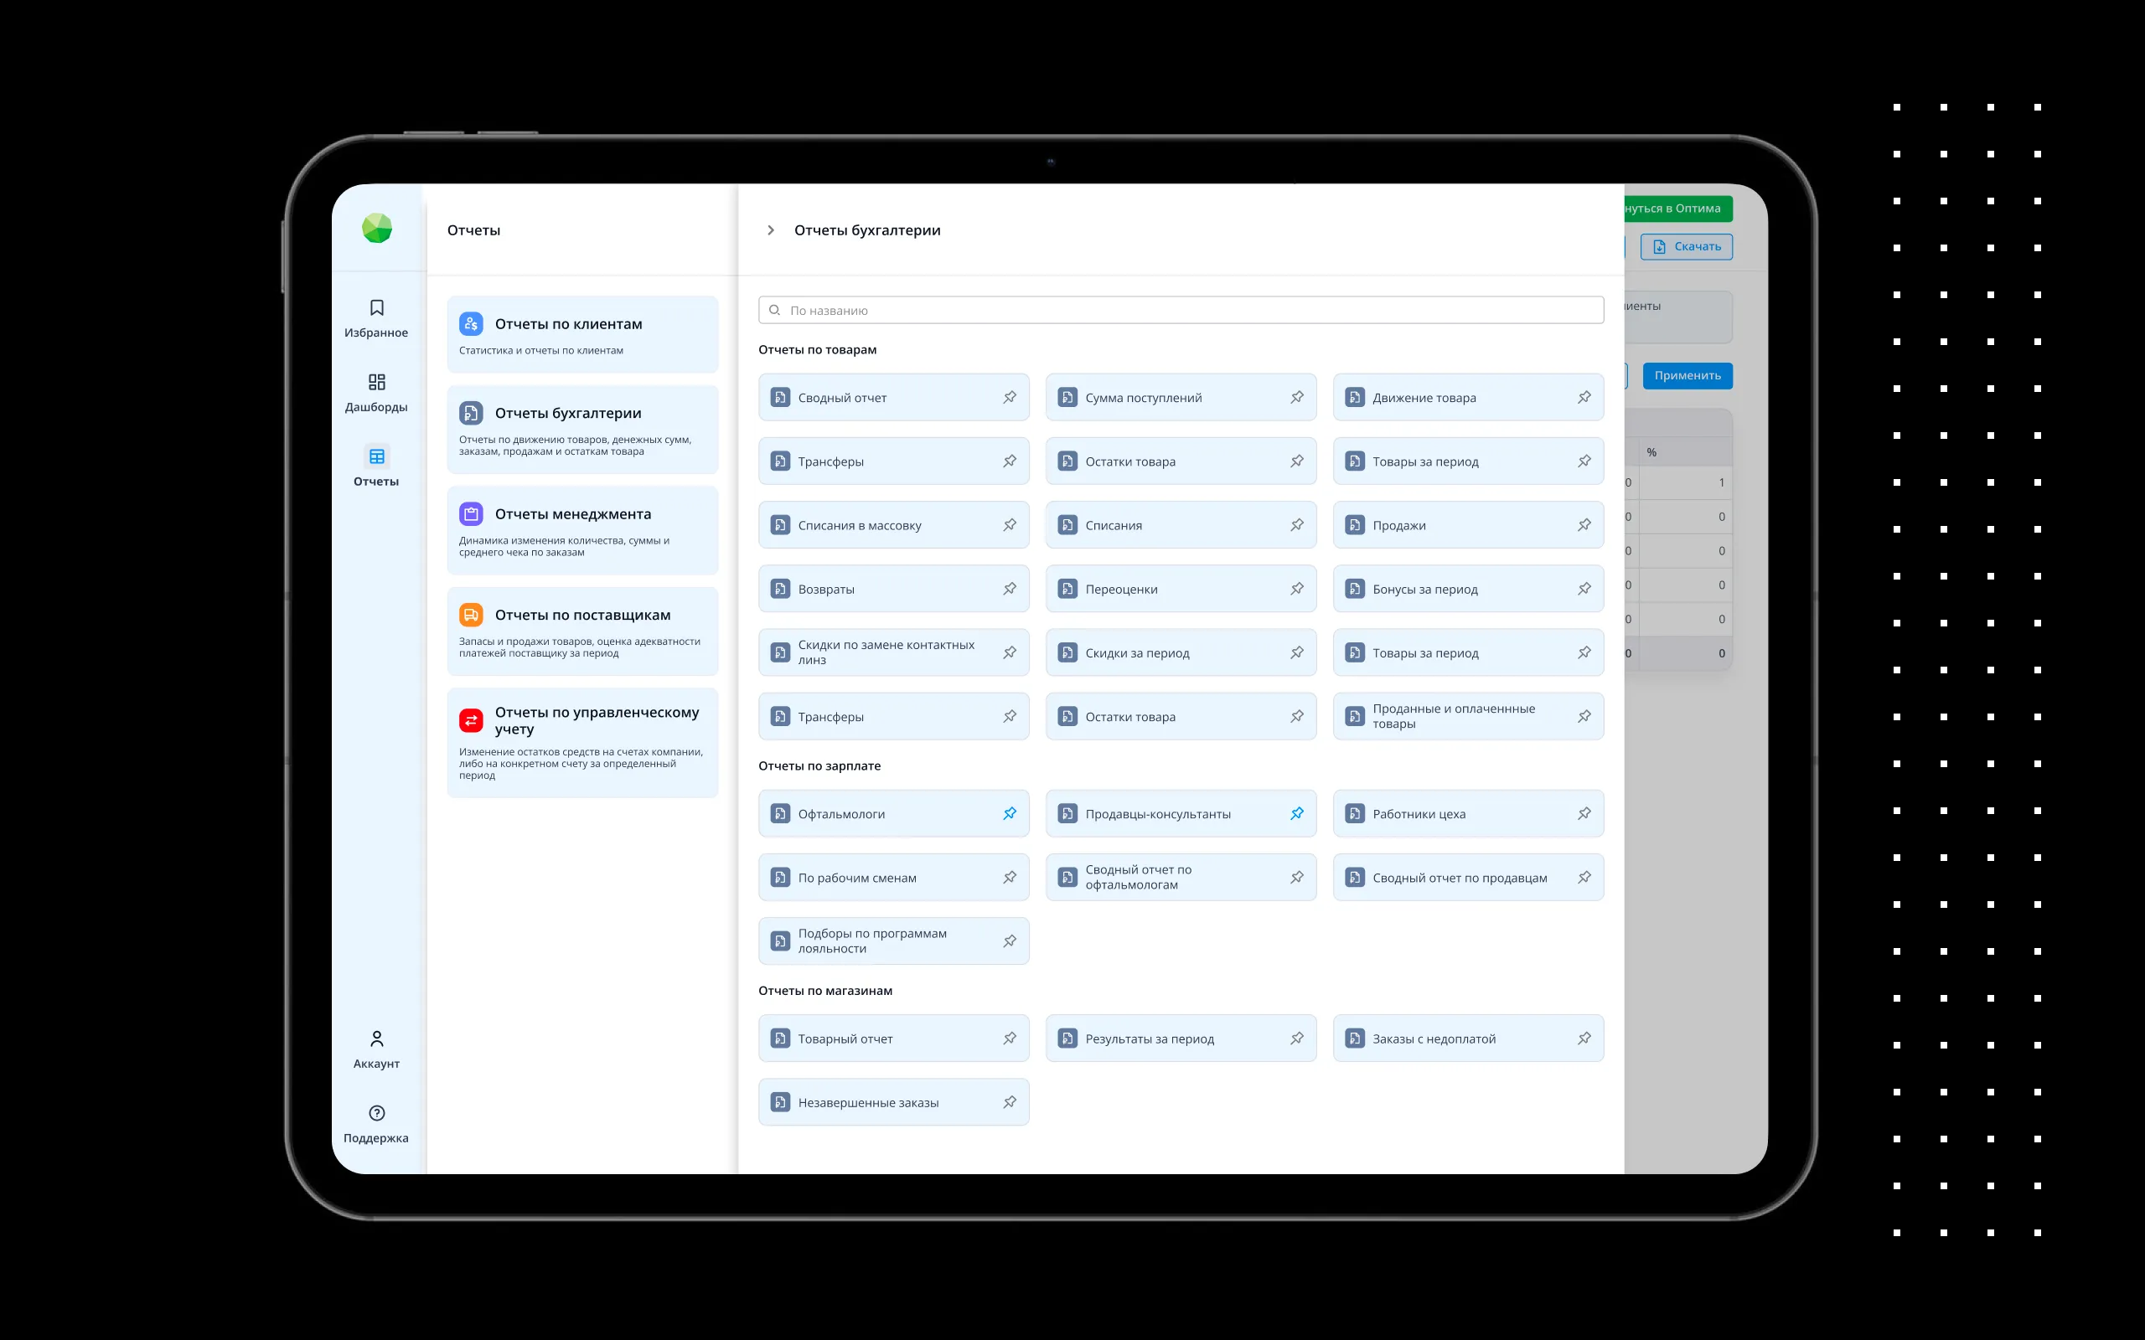Pin the Результаты за период report
The image size is (2145, 1340).
pos(1297,1038)
